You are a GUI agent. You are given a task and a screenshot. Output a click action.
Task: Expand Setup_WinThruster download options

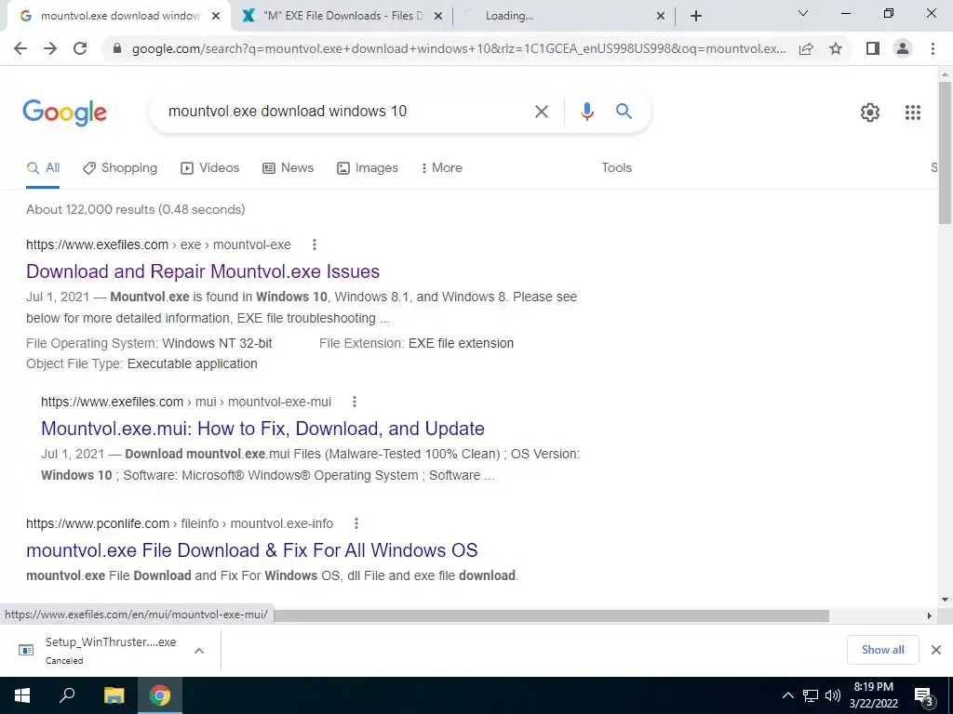click(199, 651)
